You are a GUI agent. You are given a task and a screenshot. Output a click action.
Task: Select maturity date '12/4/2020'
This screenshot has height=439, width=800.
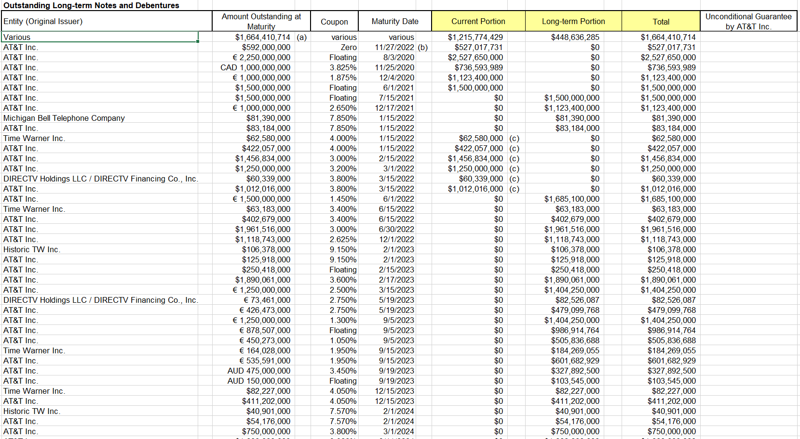point(387,77)
